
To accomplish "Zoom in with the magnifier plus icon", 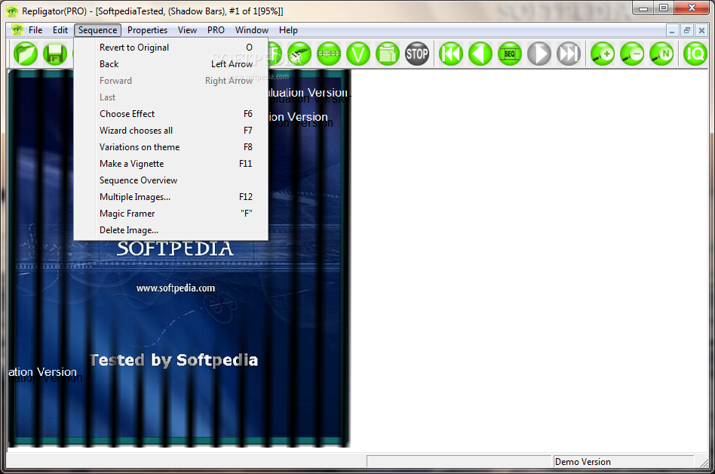I will point(603,54).
